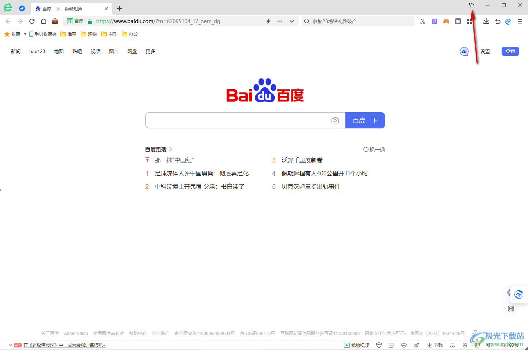Click the blue 登录 button
This screenshot has height=350, width=528.
(x=510, y=51)
